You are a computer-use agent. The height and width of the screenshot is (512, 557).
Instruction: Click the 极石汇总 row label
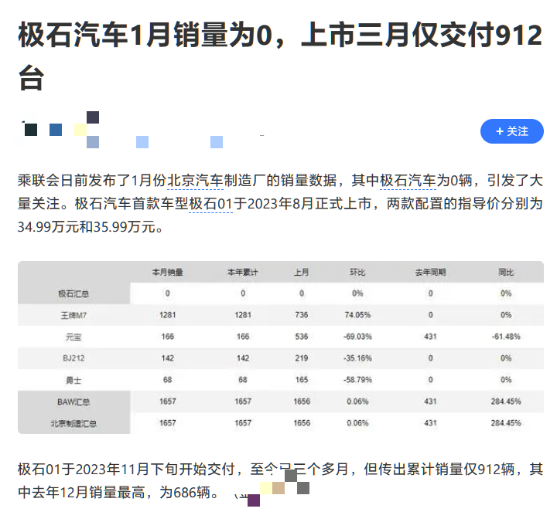pyautogui.click(x=73, y=293)
